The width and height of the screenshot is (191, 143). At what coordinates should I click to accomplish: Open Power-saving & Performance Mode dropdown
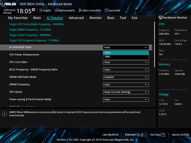pos(126,100)
